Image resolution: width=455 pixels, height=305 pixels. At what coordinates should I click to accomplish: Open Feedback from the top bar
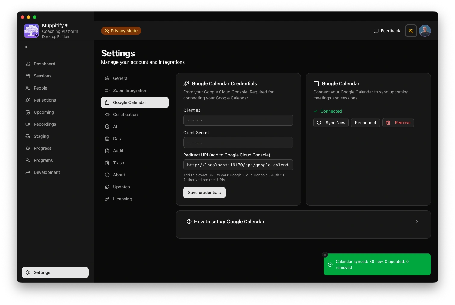coord(387,31)
